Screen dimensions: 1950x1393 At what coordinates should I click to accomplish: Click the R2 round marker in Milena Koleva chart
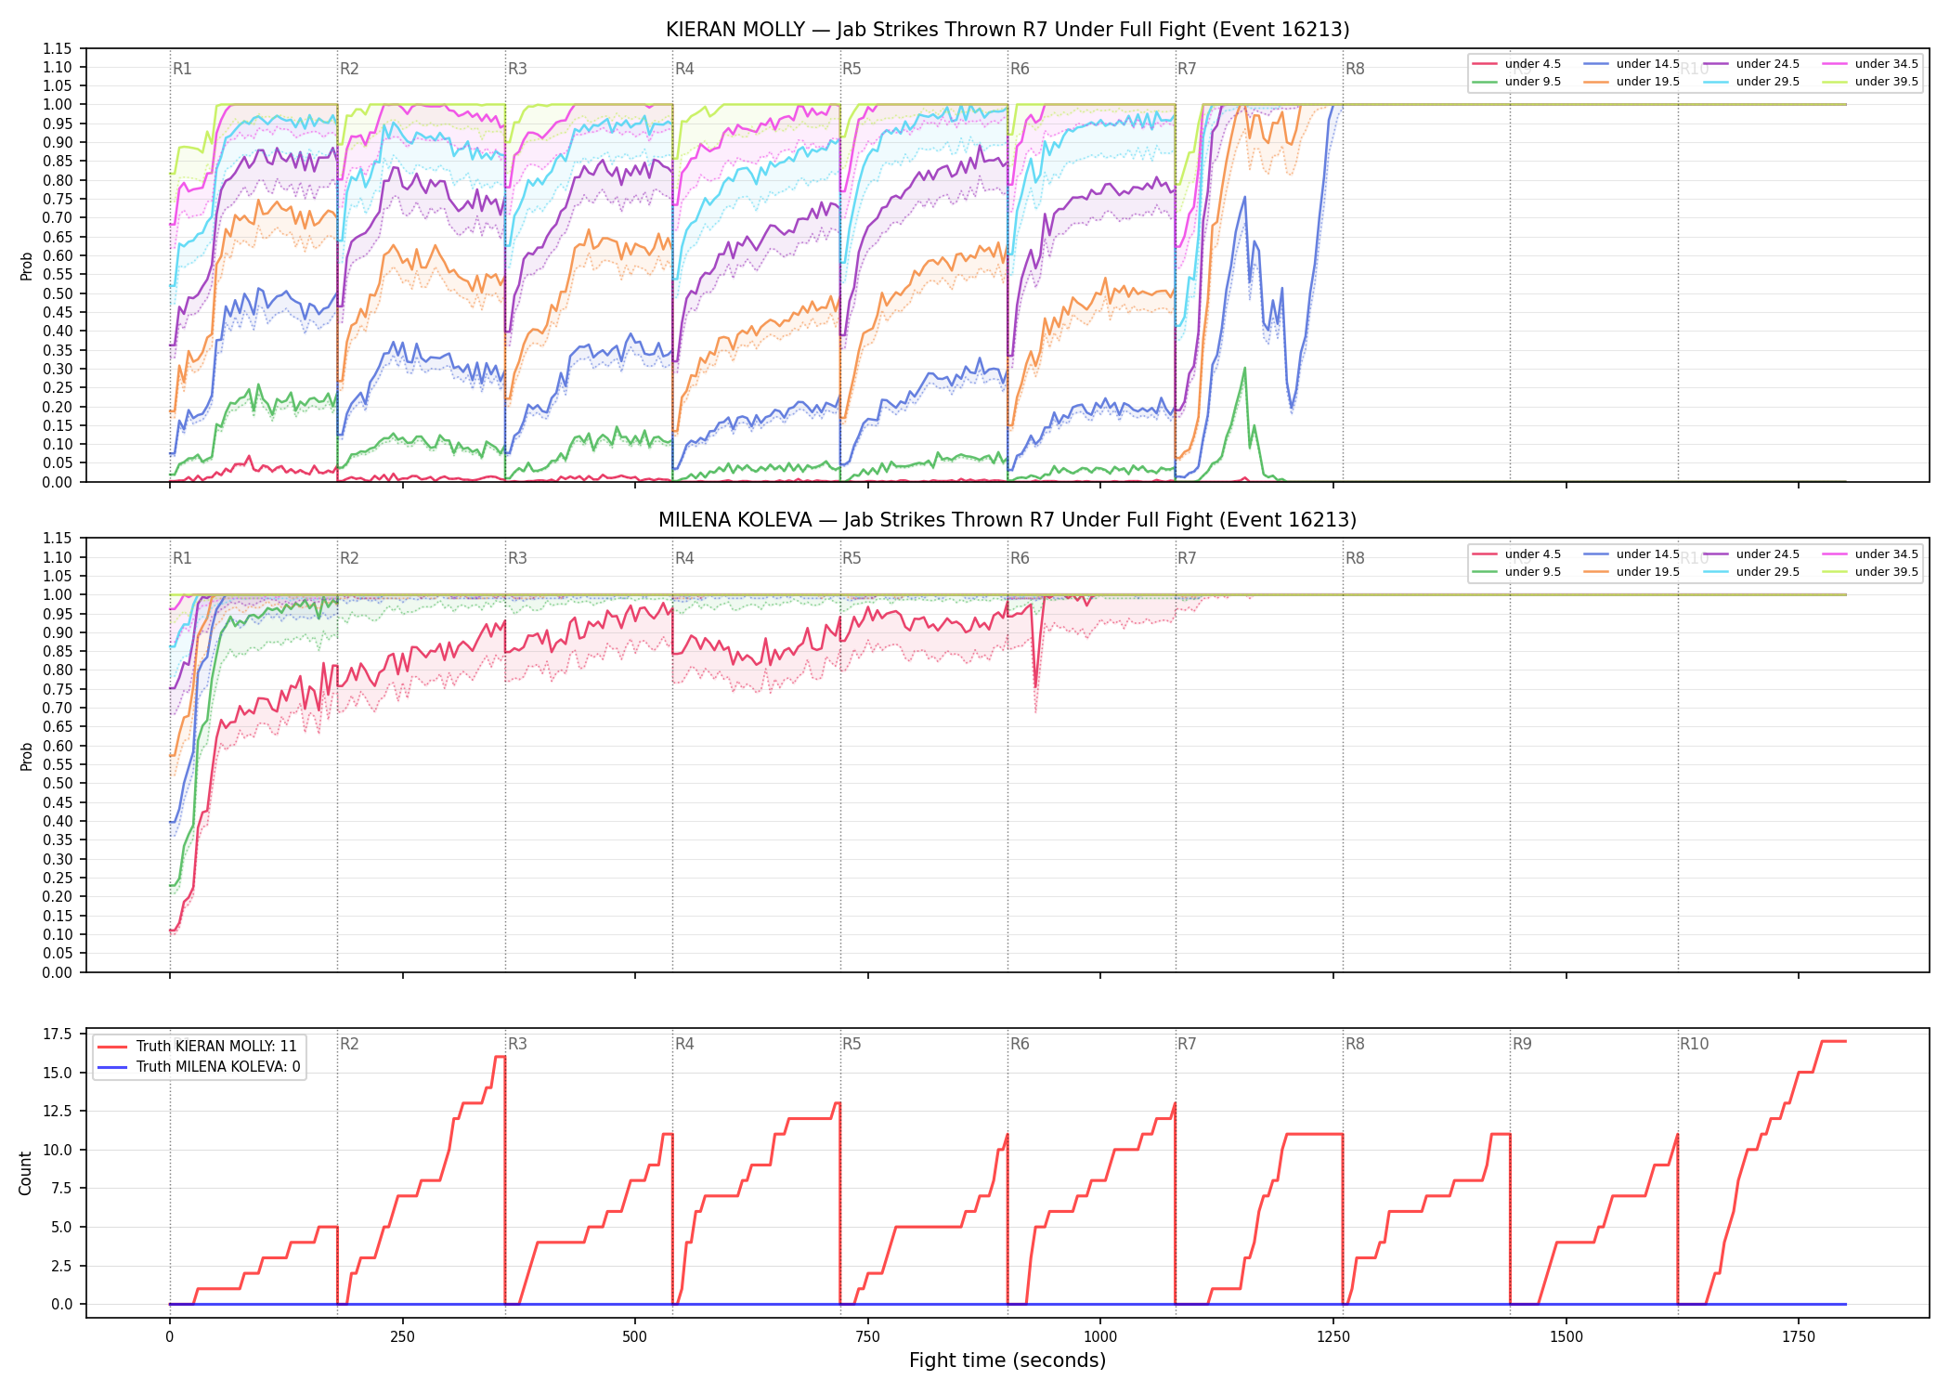coord(349,558)
